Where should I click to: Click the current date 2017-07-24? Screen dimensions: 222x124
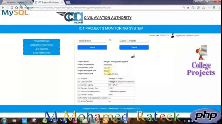[164, 35]
